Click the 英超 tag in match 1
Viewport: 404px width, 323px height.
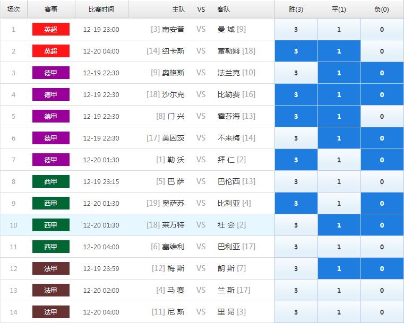[51, 29]
